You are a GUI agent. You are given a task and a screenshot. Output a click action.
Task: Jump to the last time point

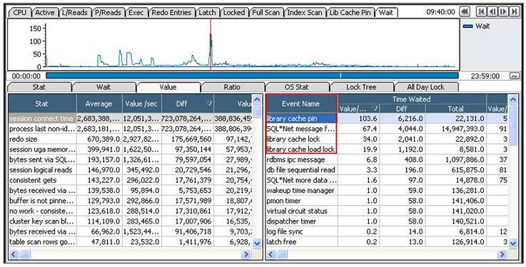coord(514,12)
